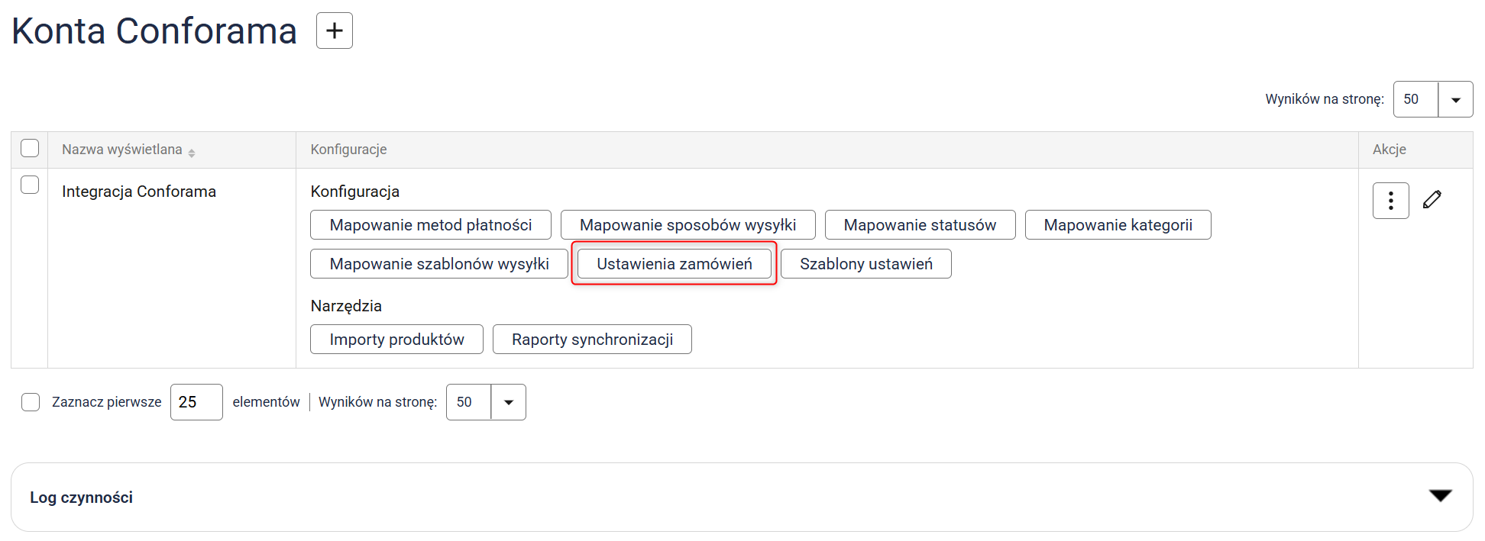1485x541 pixels.
Task: Open bottom Wyników na stronę dropdown
Action: pos(508,402)
